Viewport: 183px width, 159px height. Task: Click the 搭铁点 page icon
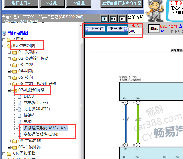[20, 116]
